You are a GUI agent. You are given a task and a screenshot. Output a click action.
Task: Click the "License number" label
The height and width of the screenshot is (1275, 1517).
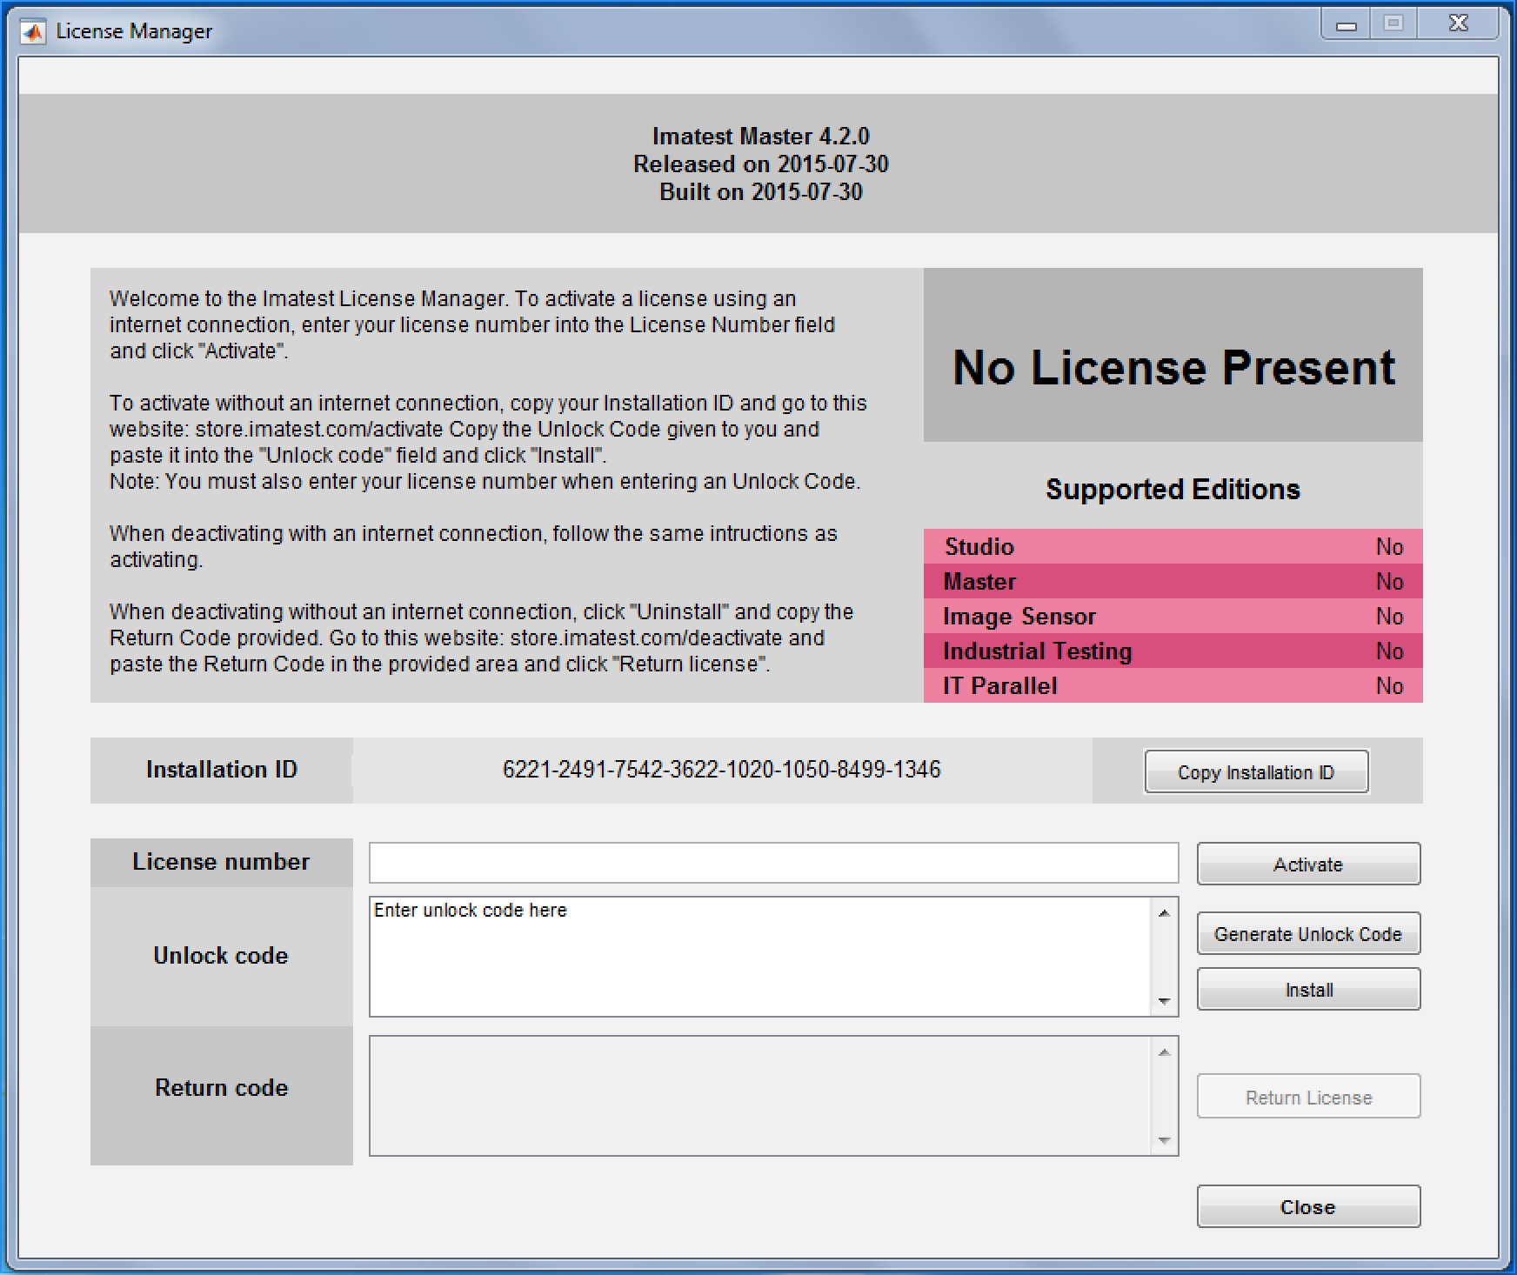click(221, 862)
